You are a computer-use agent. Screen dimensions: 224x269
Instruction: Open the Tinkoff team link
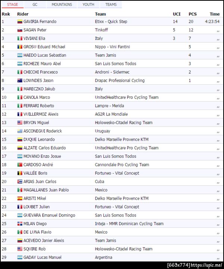pyautogui.click(x=102, y=30)
